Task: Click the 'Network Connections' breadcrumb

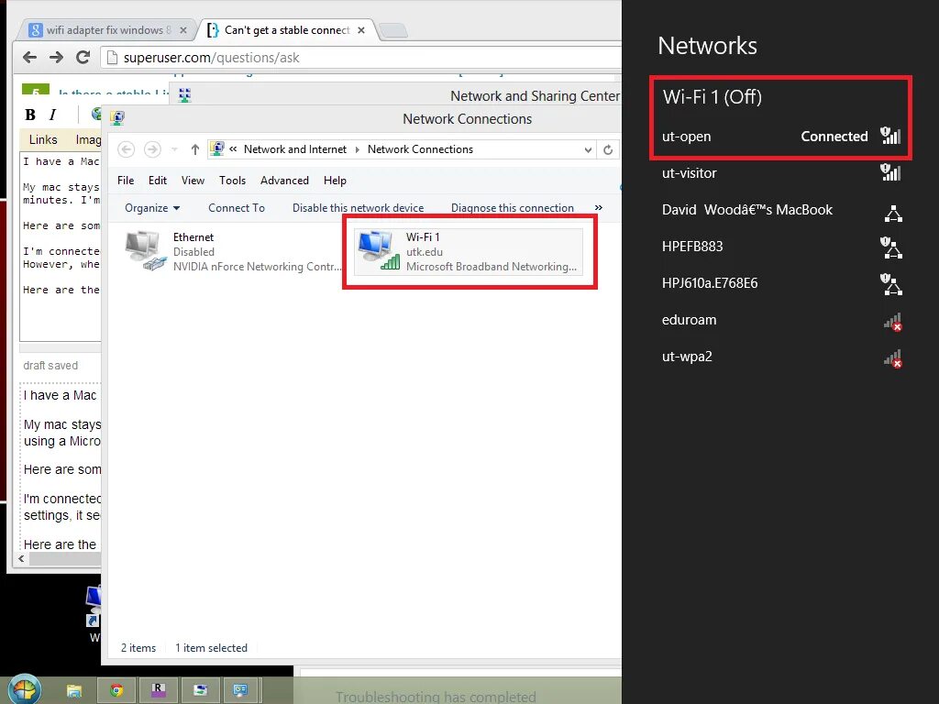Action: coord(420,149)
